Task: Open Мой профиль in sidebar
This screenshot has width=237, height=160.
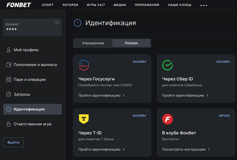Action: pyautogui.click(x=33, y=50)
